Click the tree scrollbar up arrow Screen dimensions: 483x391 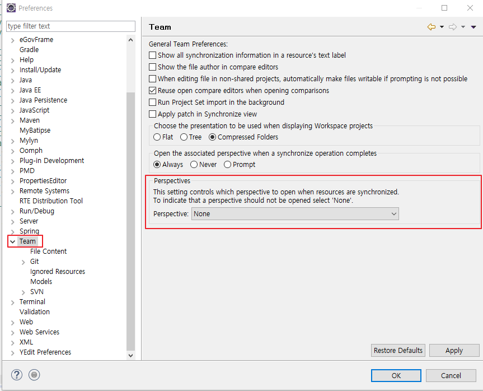[x=130, y=40]
